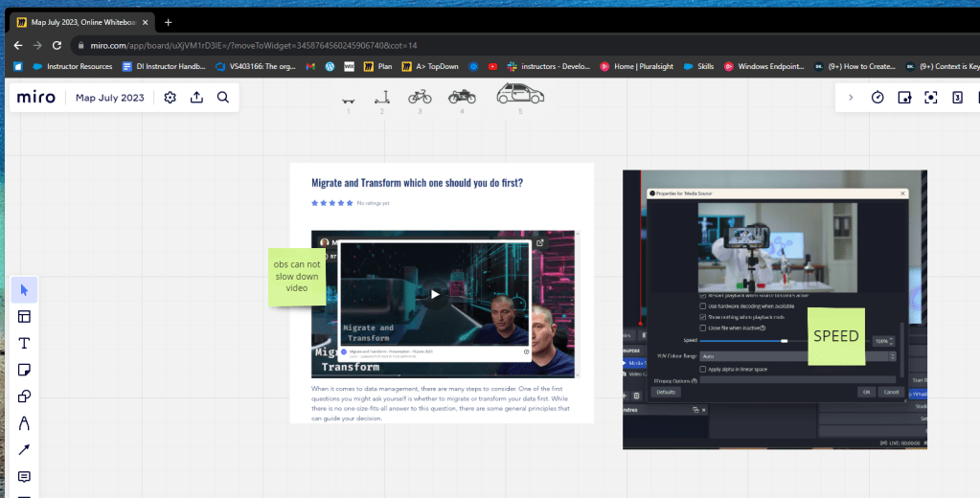Click the number 3 card icon
Screen dimensions: 980x498
click(958, 98)
